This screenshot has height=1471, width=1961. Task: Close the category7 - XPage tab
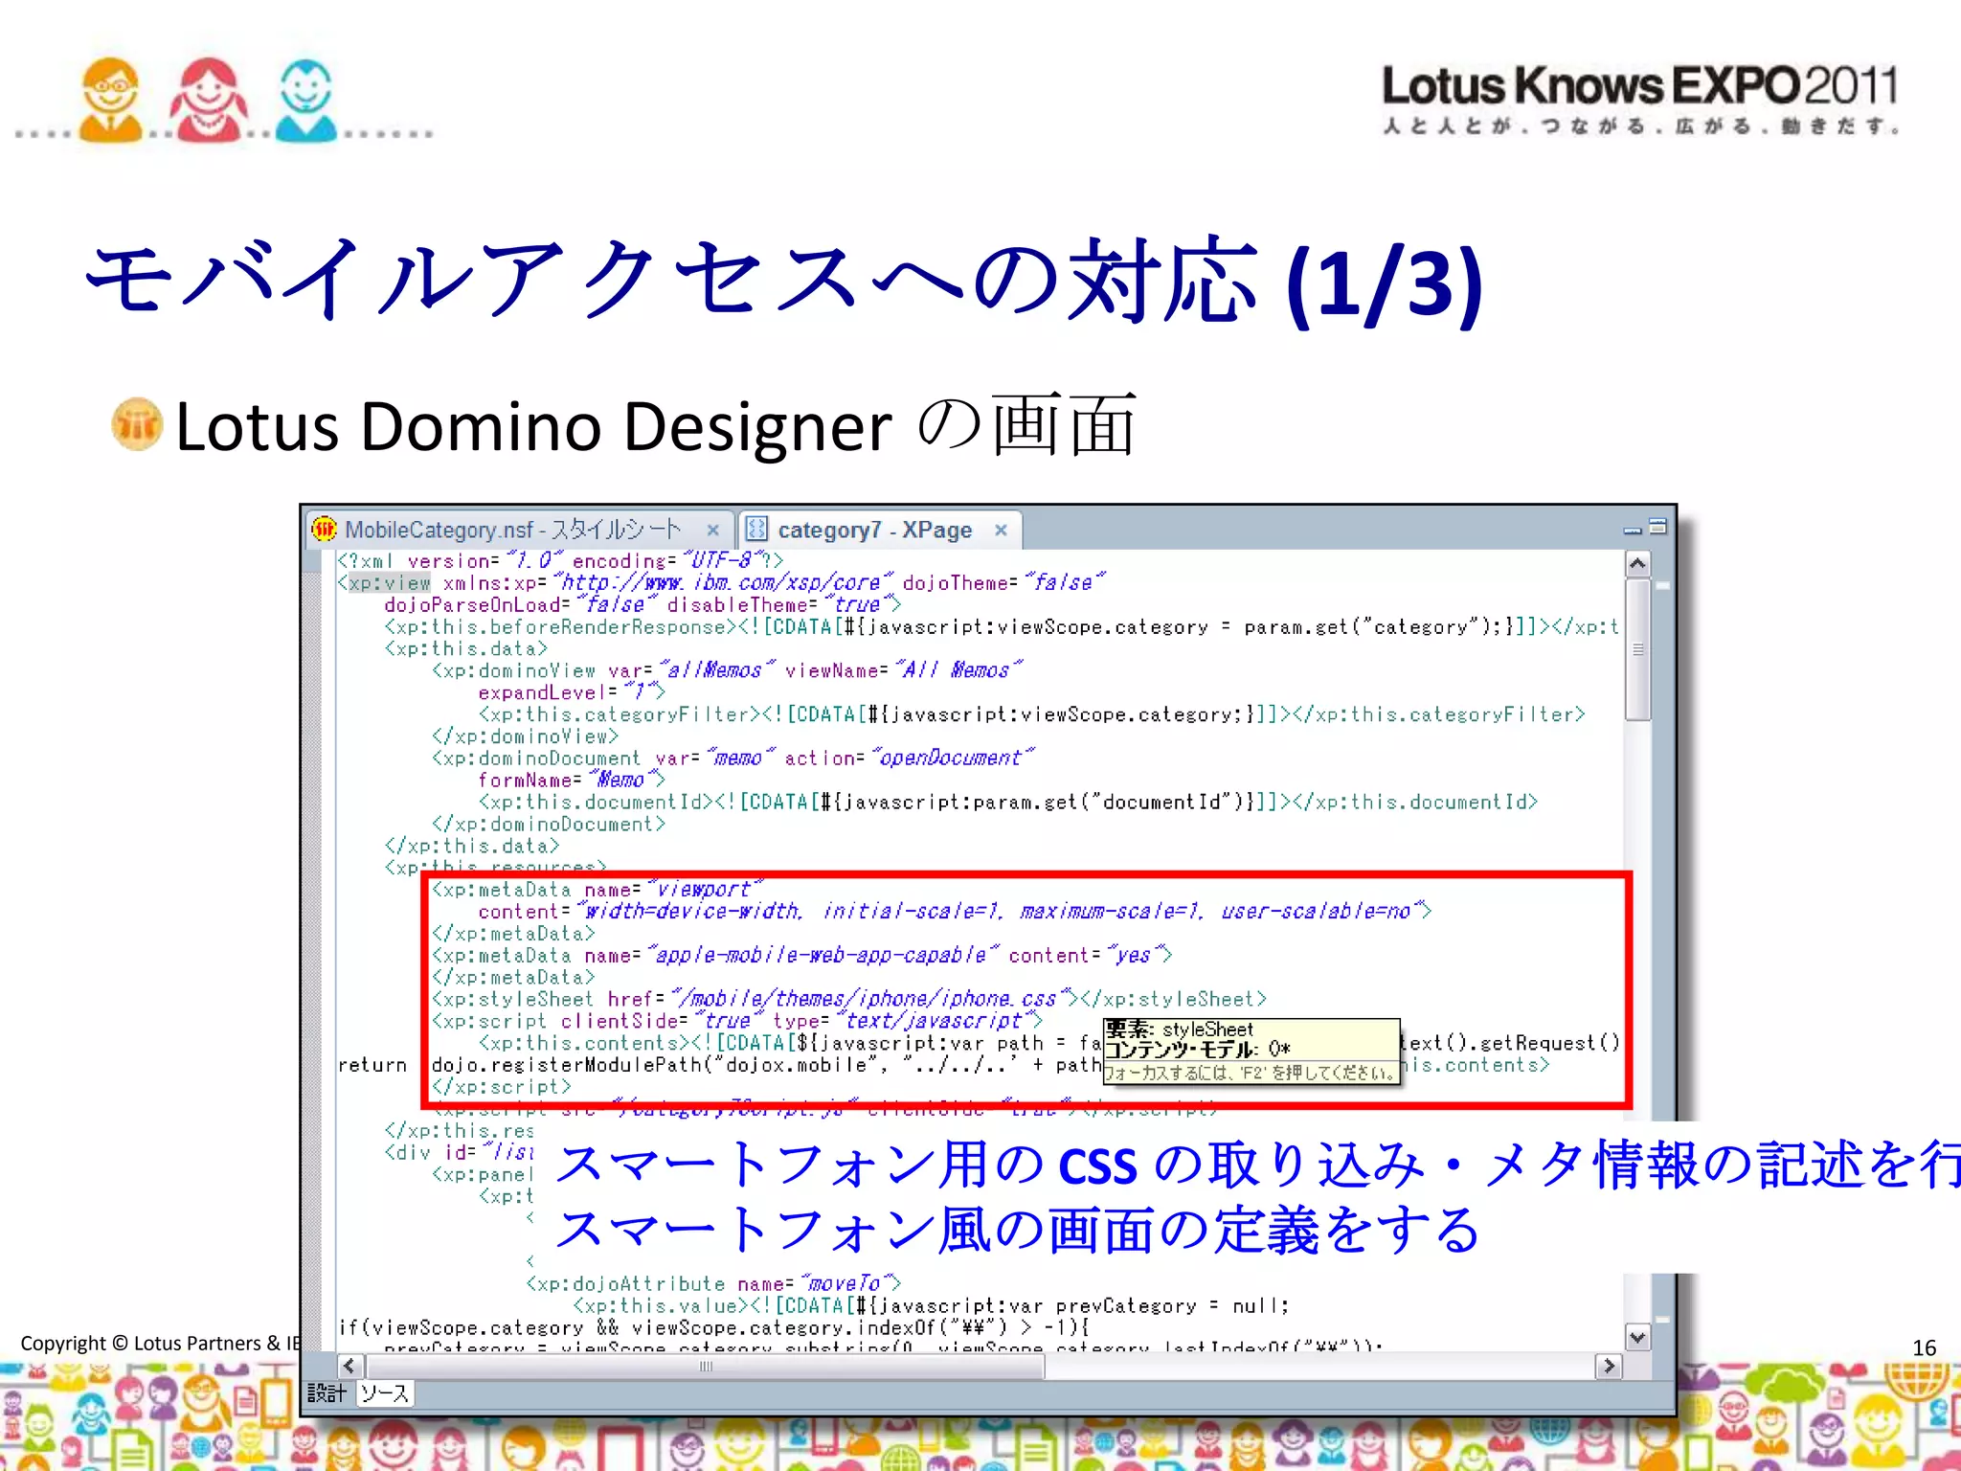click(x=1001, y=530)
